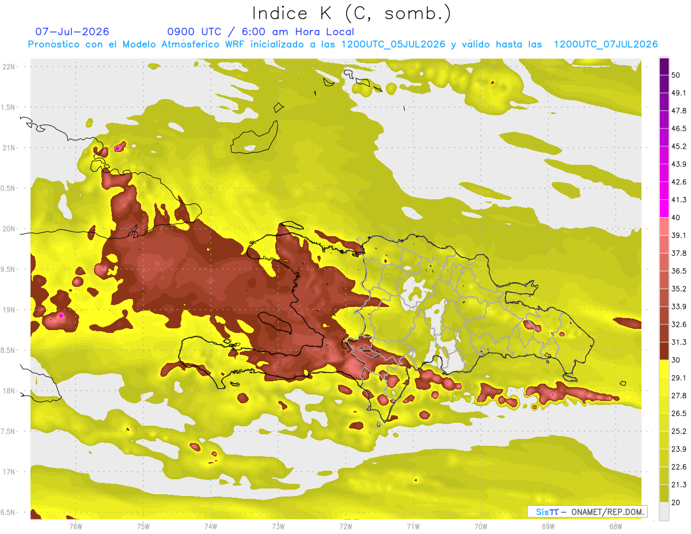Viewport: 691px width, 534px height.
Task: Click the colorbar value "26.5"
Action: point(679,414)
